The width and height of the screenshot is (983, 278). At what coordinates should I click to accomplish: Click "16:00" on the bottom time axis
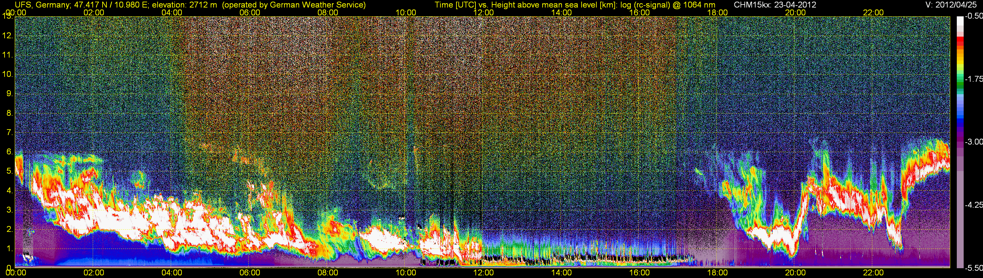tap(640, 273)
